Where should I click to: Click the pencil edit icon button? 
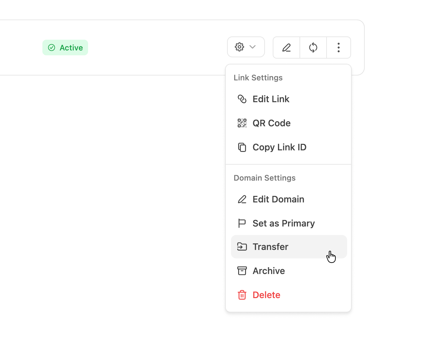pyautogui.click(x=286, y=48)
